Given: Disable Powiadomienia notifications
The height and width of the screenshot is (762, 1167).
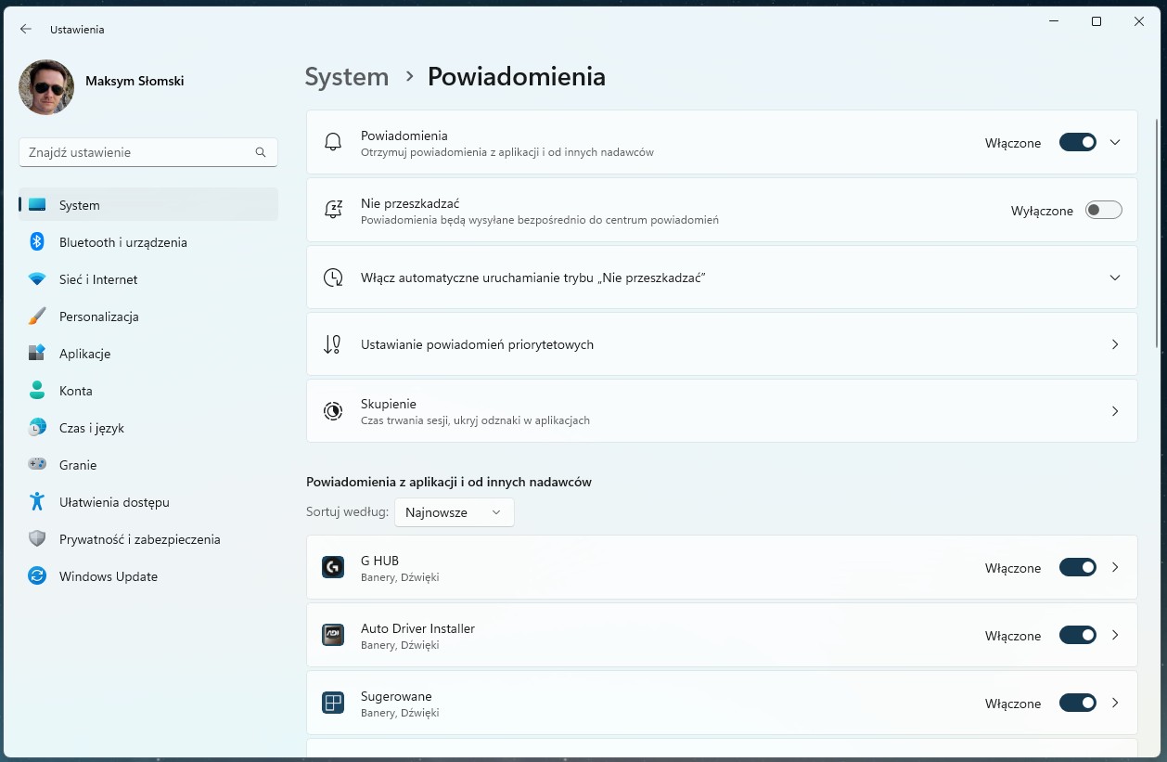Looking at the screenshot, I should tap(1077, 142).
